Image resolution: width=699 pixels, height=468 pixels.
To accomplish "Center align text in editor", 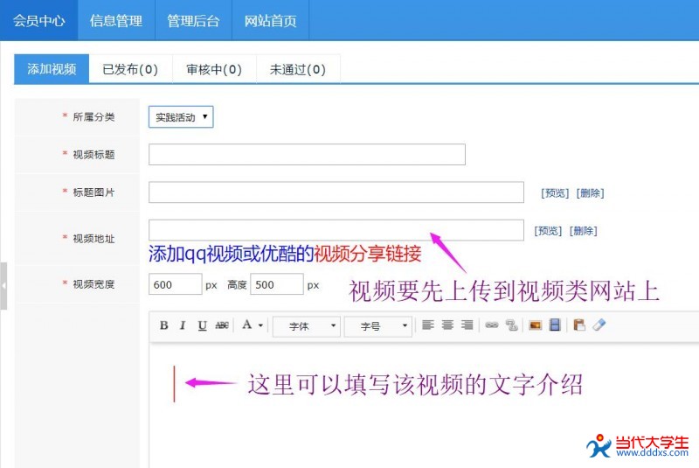I will point(447,325).
